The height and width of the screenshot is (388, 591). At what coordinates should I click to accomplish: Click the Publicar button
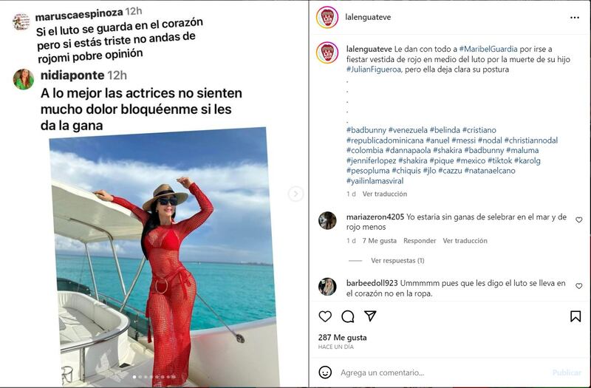coord(567,372)
